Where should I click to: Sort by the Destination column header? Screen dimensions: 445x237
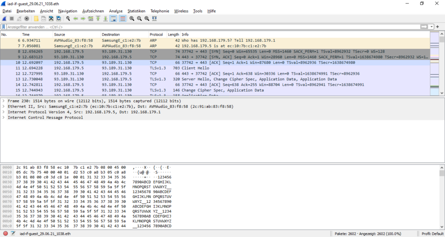[125, 35]
